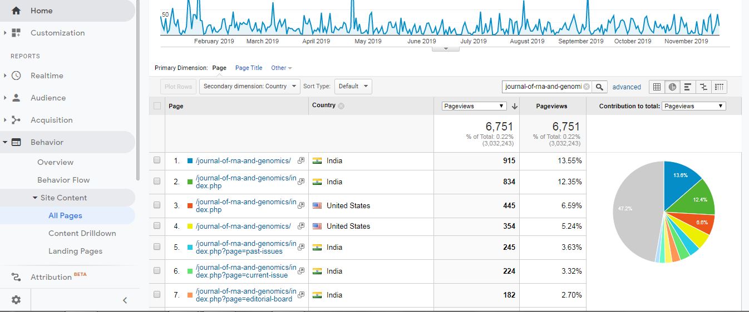Tick the checkbox for row 3
Image resolution: width=749 pixels, height=312 pixels.
pyautogui.click(x=157, y=205)
